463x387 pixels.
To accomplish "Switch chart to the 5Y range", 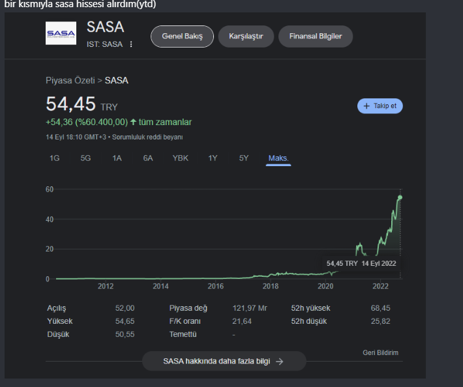I will click(x=243, y=158).
